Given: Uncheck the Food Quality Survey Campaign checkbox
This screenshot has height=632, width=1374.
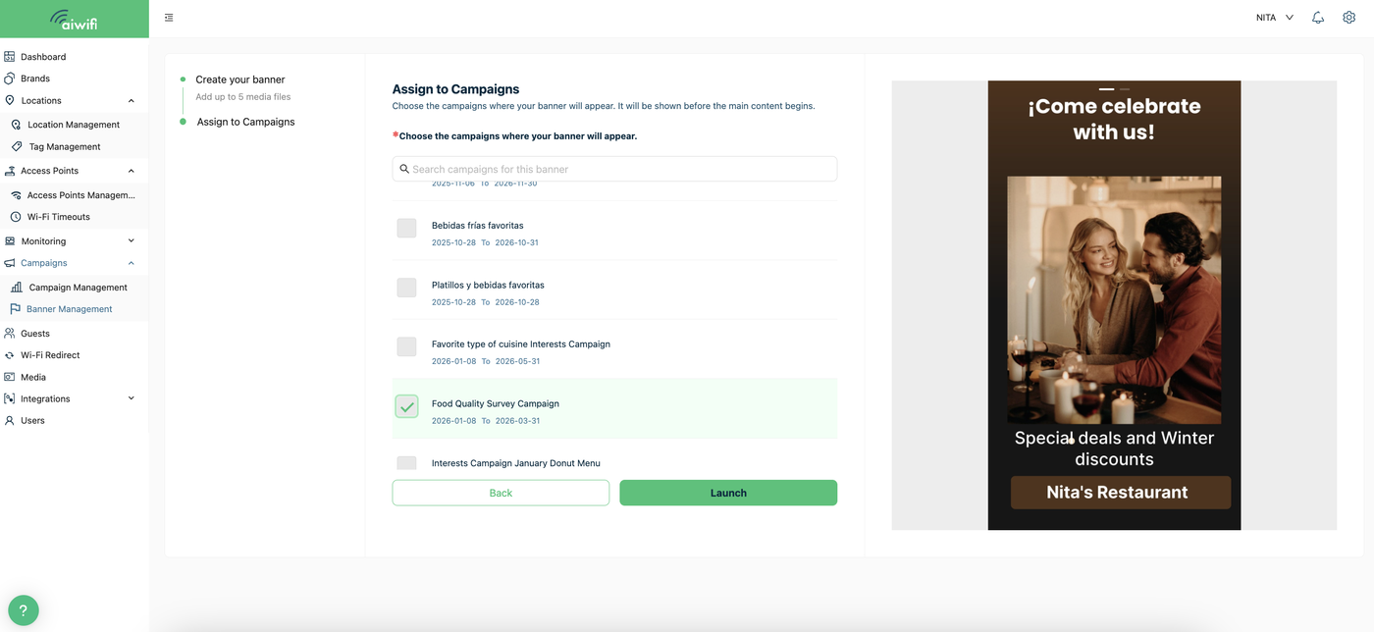Looking at the screenshot, I should pyautogui.click(x=406, y=406).
